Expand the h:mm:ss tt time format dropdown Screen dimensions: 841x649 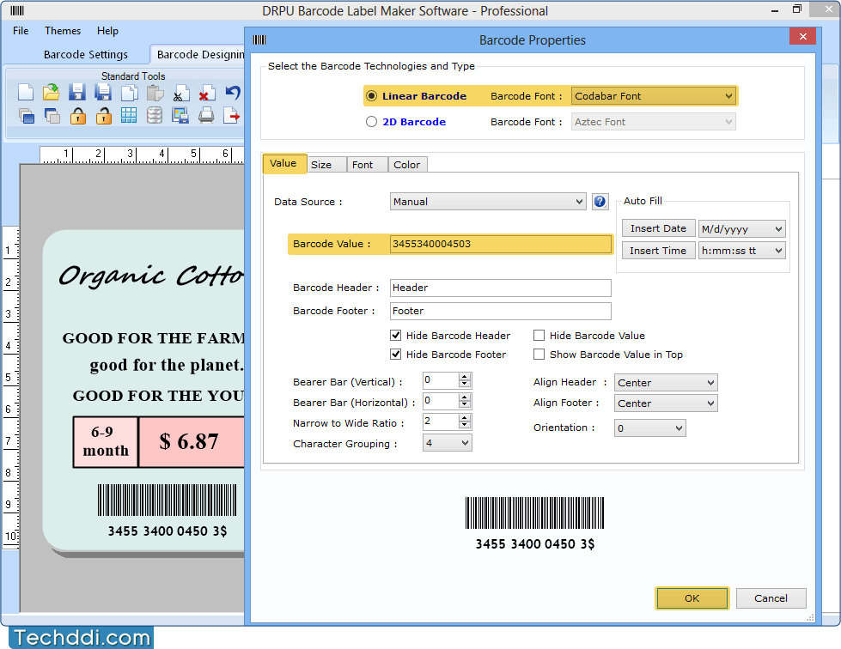click(x=741, y=251)
